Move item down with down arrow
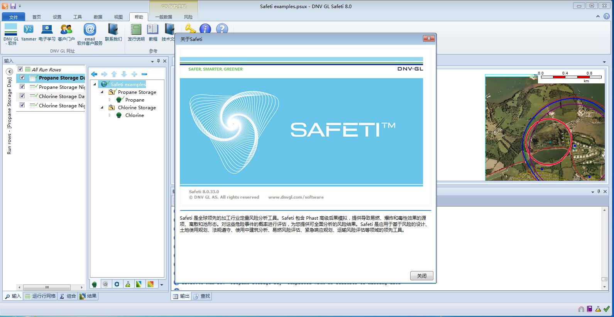 [124, 74]
